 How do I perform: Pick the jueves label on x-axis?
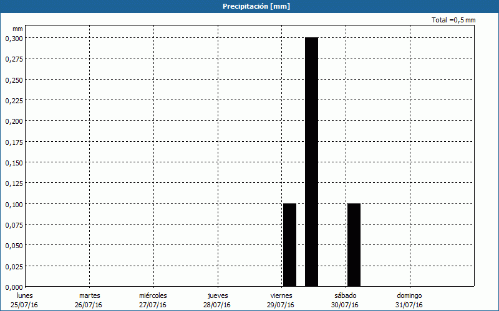tap(217, 295)
